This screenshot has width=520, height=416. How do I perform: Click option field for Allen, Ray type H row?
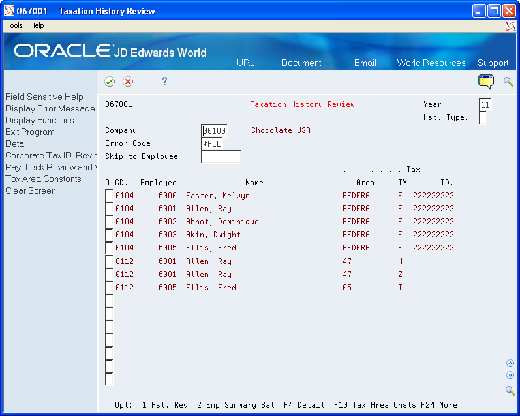coord(109,261)
